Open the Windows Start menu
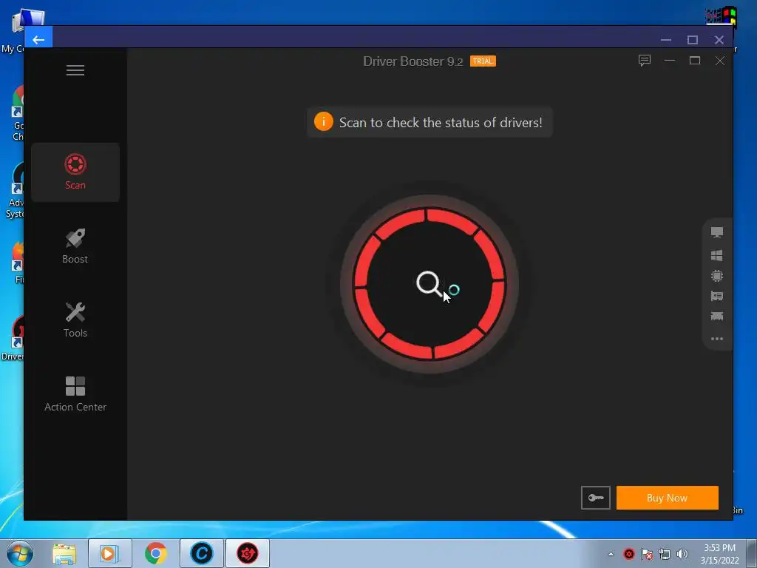This screenshot has width=757, height=568. [x=20, y=553]
